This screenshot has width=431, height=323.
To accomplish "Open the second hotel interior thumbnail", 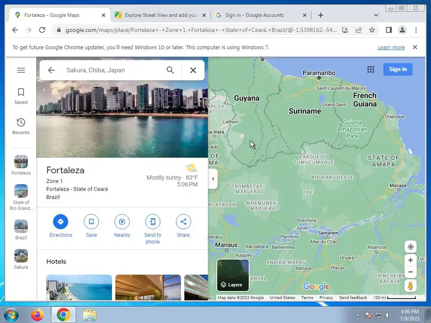I will [x=148, y=287].
